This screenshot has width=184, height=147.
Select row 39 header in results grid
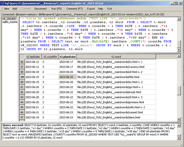coord(22,77)
